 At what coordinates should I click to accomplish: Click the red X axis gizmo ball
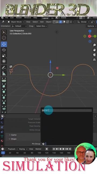(89, 36)
